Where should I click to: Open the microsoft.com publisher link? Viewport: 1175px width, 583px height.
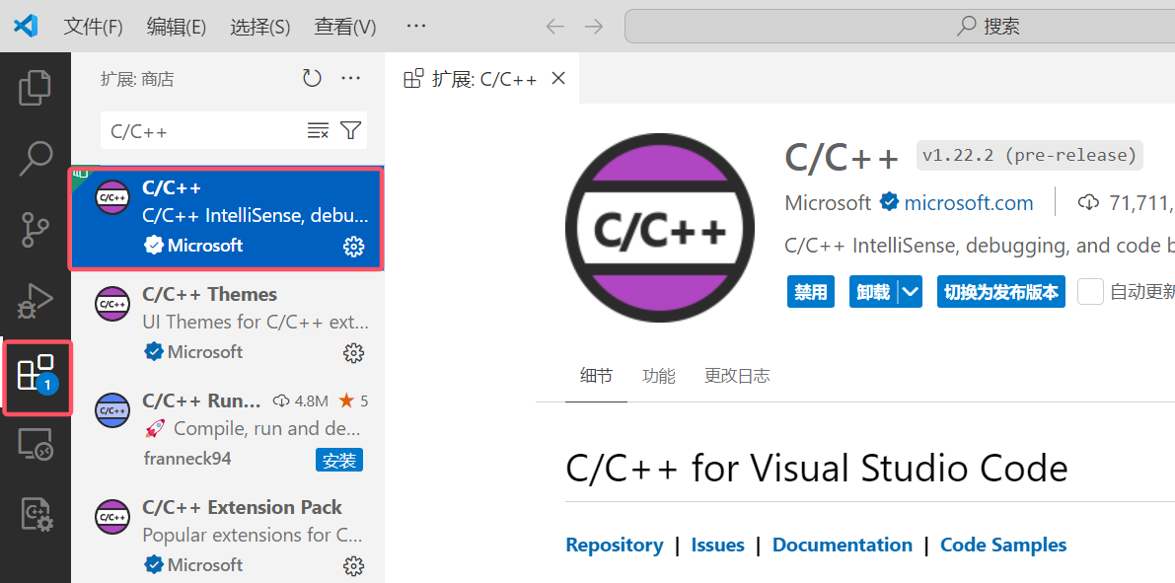[x=968, y=202]
